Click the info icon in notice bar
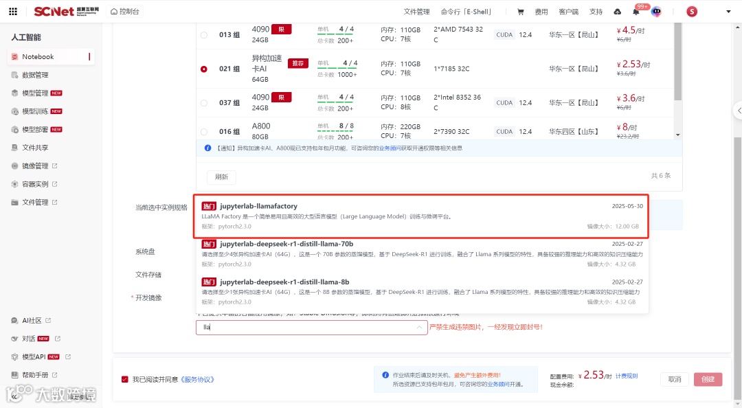Image resolution: width=742 pixels, height=408 pixels. (207, 148)
